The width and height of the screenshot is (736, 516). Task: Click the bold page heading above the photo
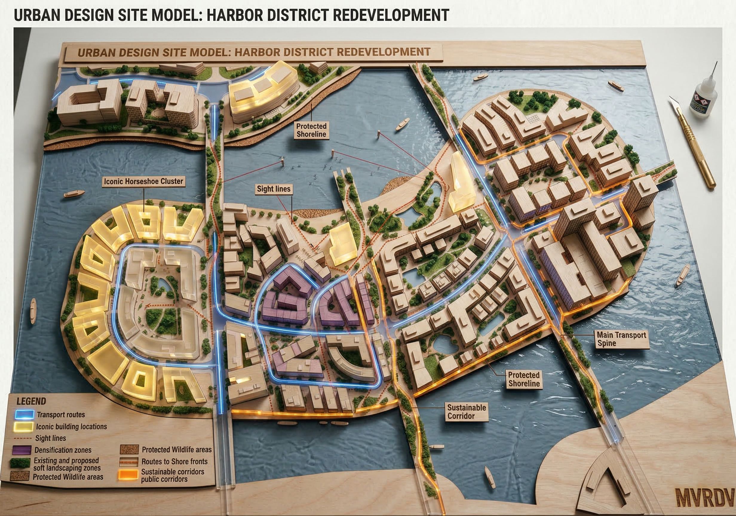[231, 15]
